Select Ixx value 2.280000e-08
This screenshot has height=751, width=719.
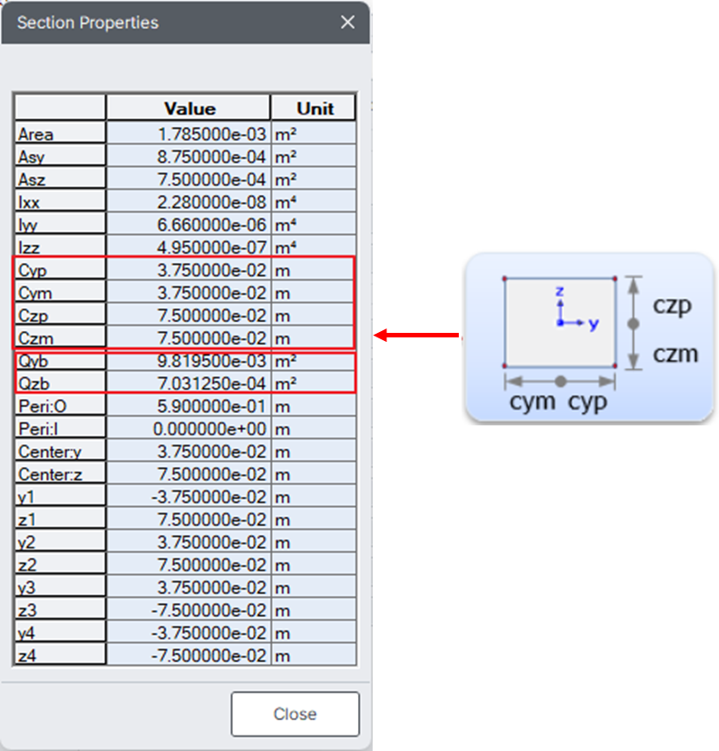point(189,201)
